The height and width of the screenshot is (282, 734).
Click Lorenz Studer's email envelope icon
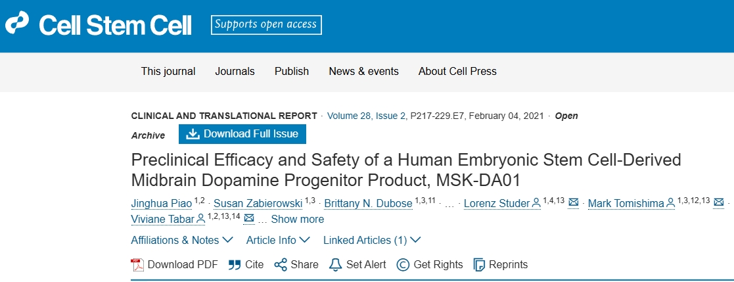pos(573,202)
